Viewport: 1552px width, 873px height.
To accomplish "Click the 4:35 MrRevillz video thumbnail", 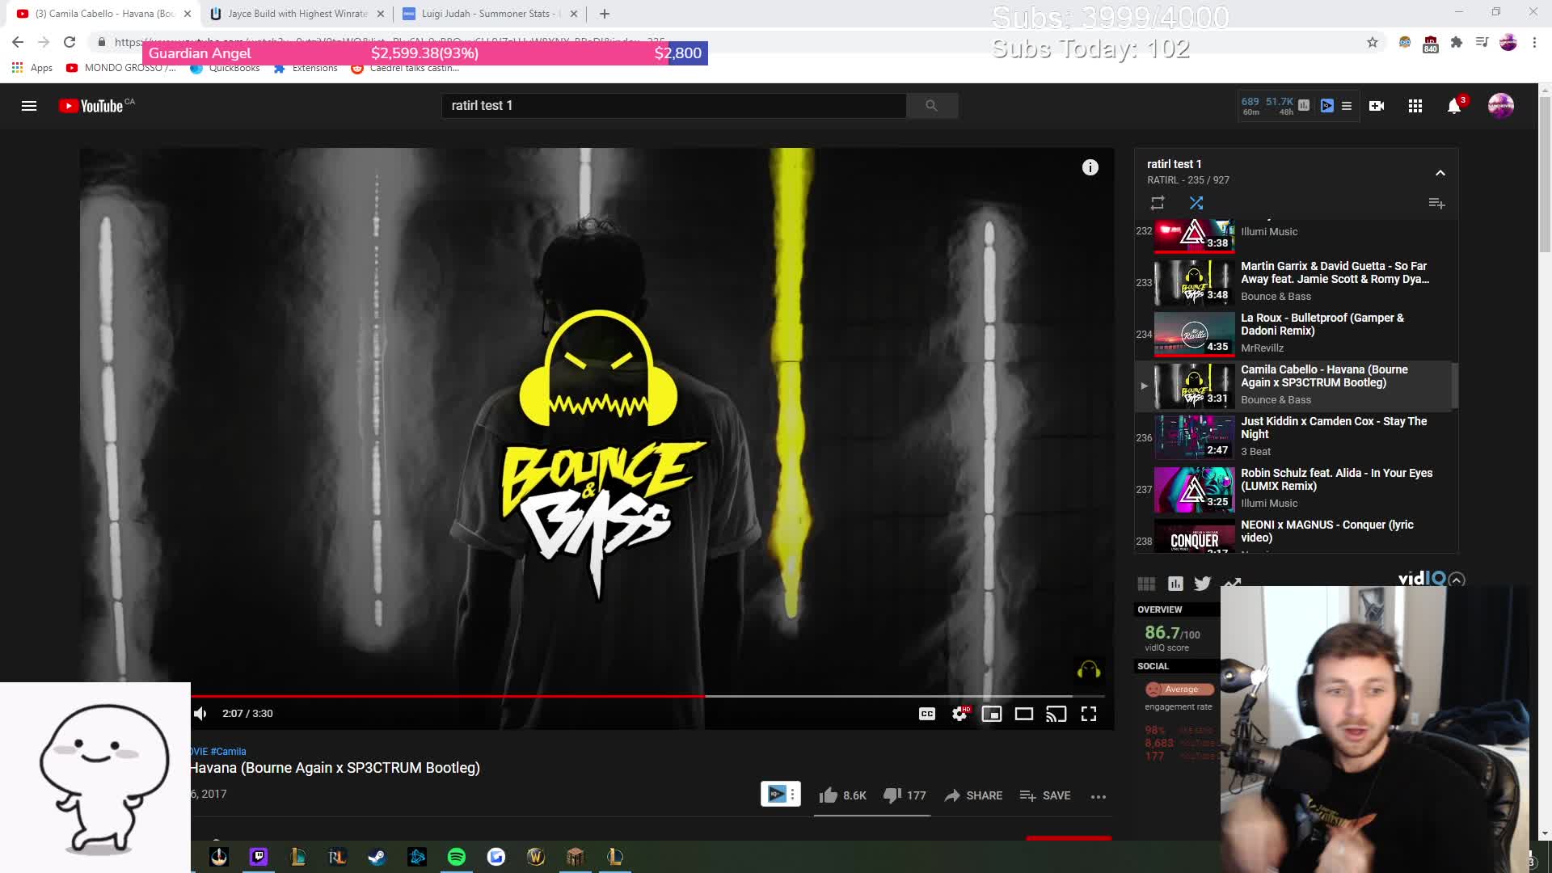I will pyautogui.click(x=1194, y=334).
